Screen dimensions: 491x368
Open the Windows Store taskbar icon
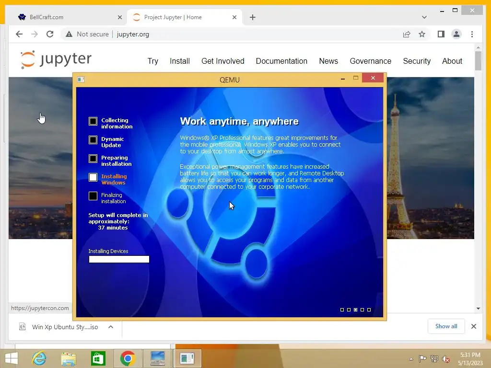click(98, 358)
